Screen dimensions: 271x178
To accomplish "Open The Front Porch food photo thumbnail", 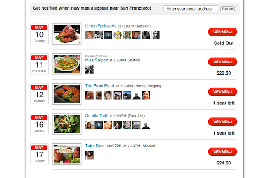I will [67, 94].
